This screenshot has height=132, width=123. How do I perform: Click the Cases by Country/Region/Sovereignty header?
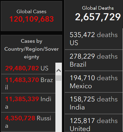31,49
